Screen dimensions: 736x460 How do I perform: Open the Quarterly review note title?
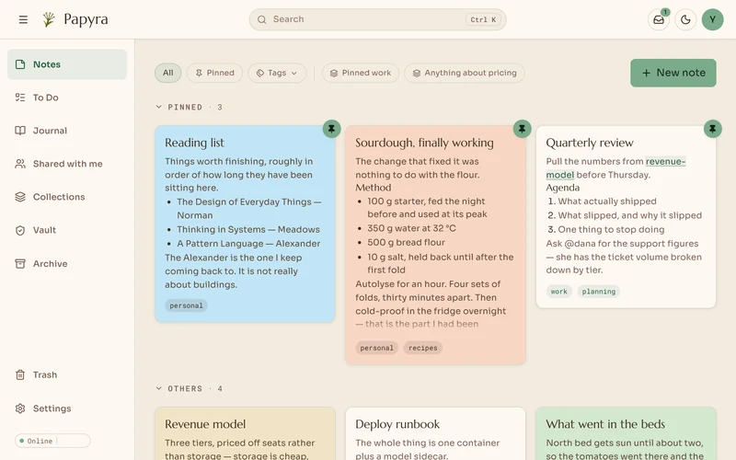(x=590, y=143)
